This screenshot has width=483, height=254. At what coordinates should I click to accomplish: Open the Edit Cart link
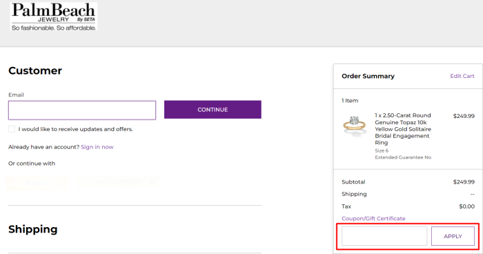[x=462, y=76]
